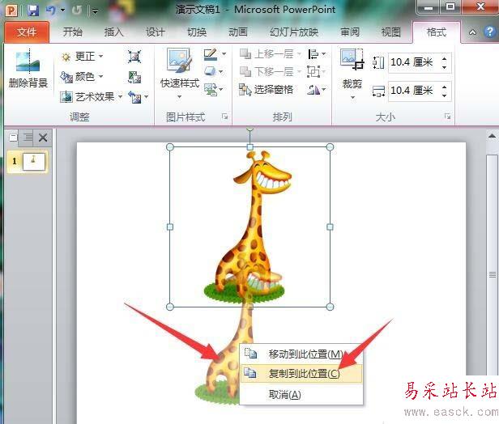Close the slide thumbnail pane
This screenshot has width=499, height=424.
pyautogui.click(x=43, y=138)
